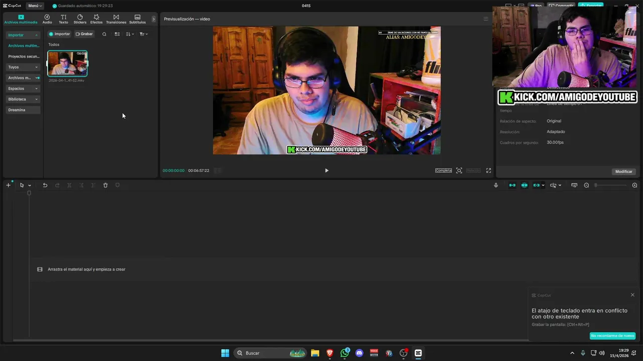Delete the selected clip with trash icon
The height and width of the screenshot is (361, 643).
coord(105,185)
